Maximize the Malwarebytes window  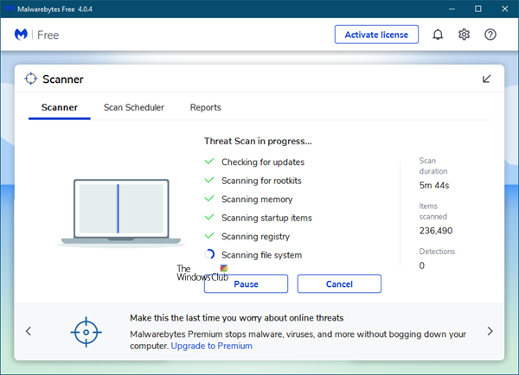(478, 9)
